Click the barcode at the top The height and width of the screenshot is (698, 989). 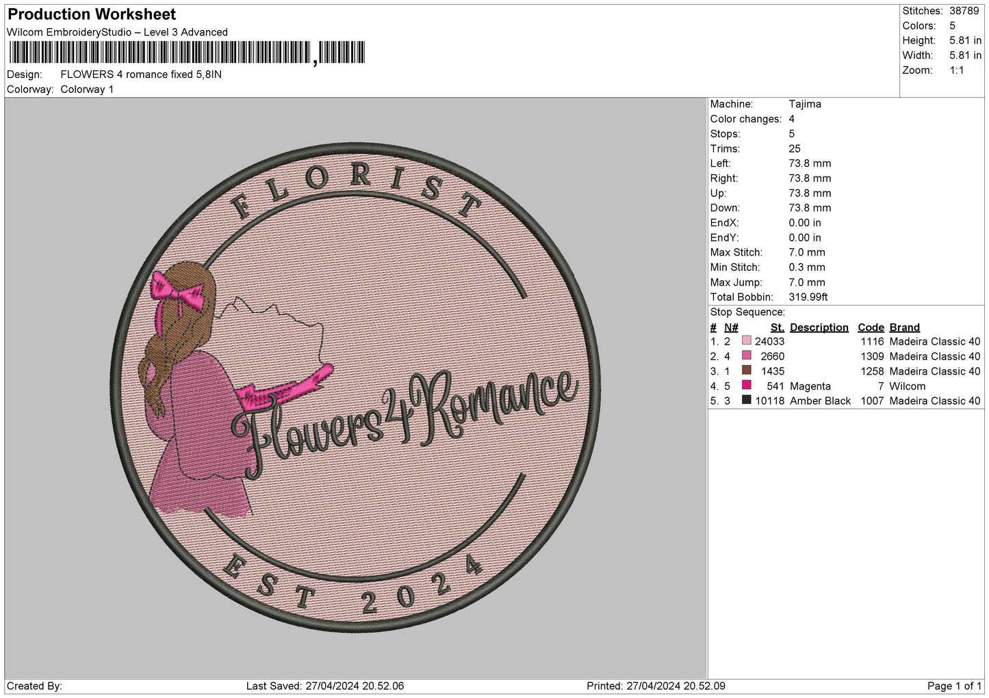[x=187, y=53]
